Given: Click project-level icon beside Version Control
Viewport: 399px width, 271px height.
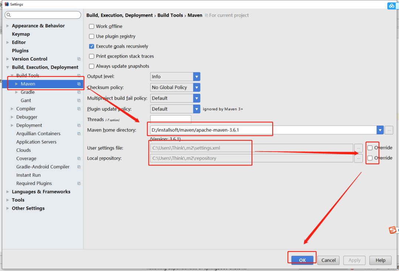Looking at the screenshot, I should 79,59.
